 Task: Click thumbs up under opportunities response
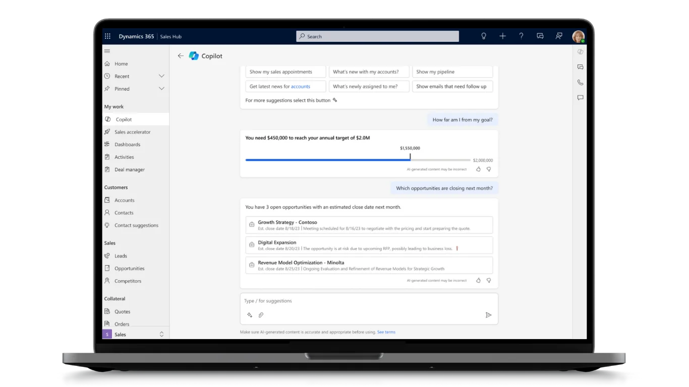point(479,280)
